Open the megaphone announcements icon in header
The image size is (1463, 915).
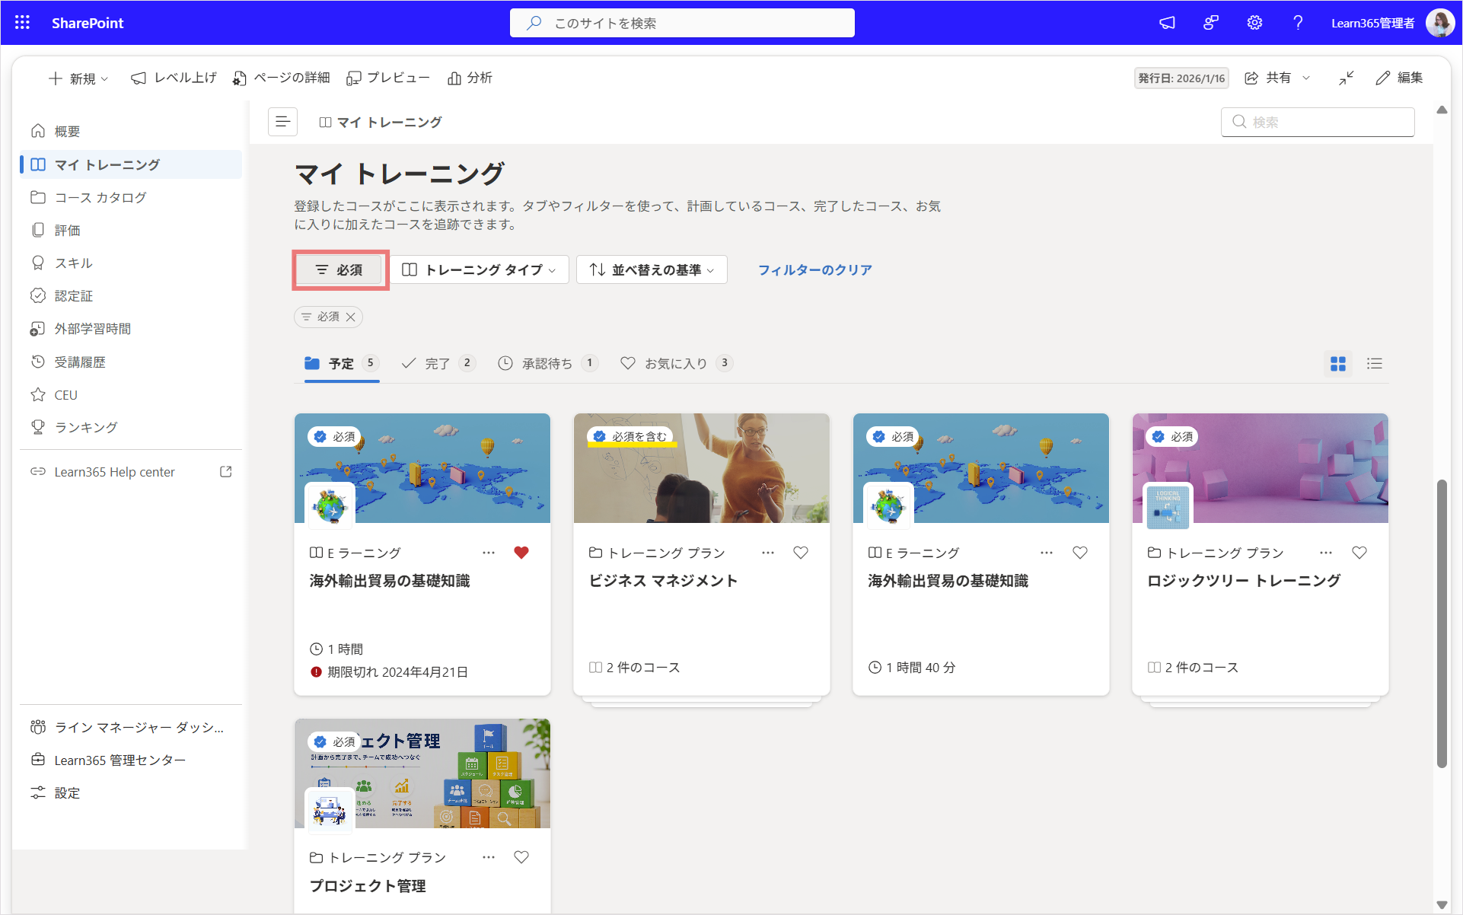tap(1167, 23)
